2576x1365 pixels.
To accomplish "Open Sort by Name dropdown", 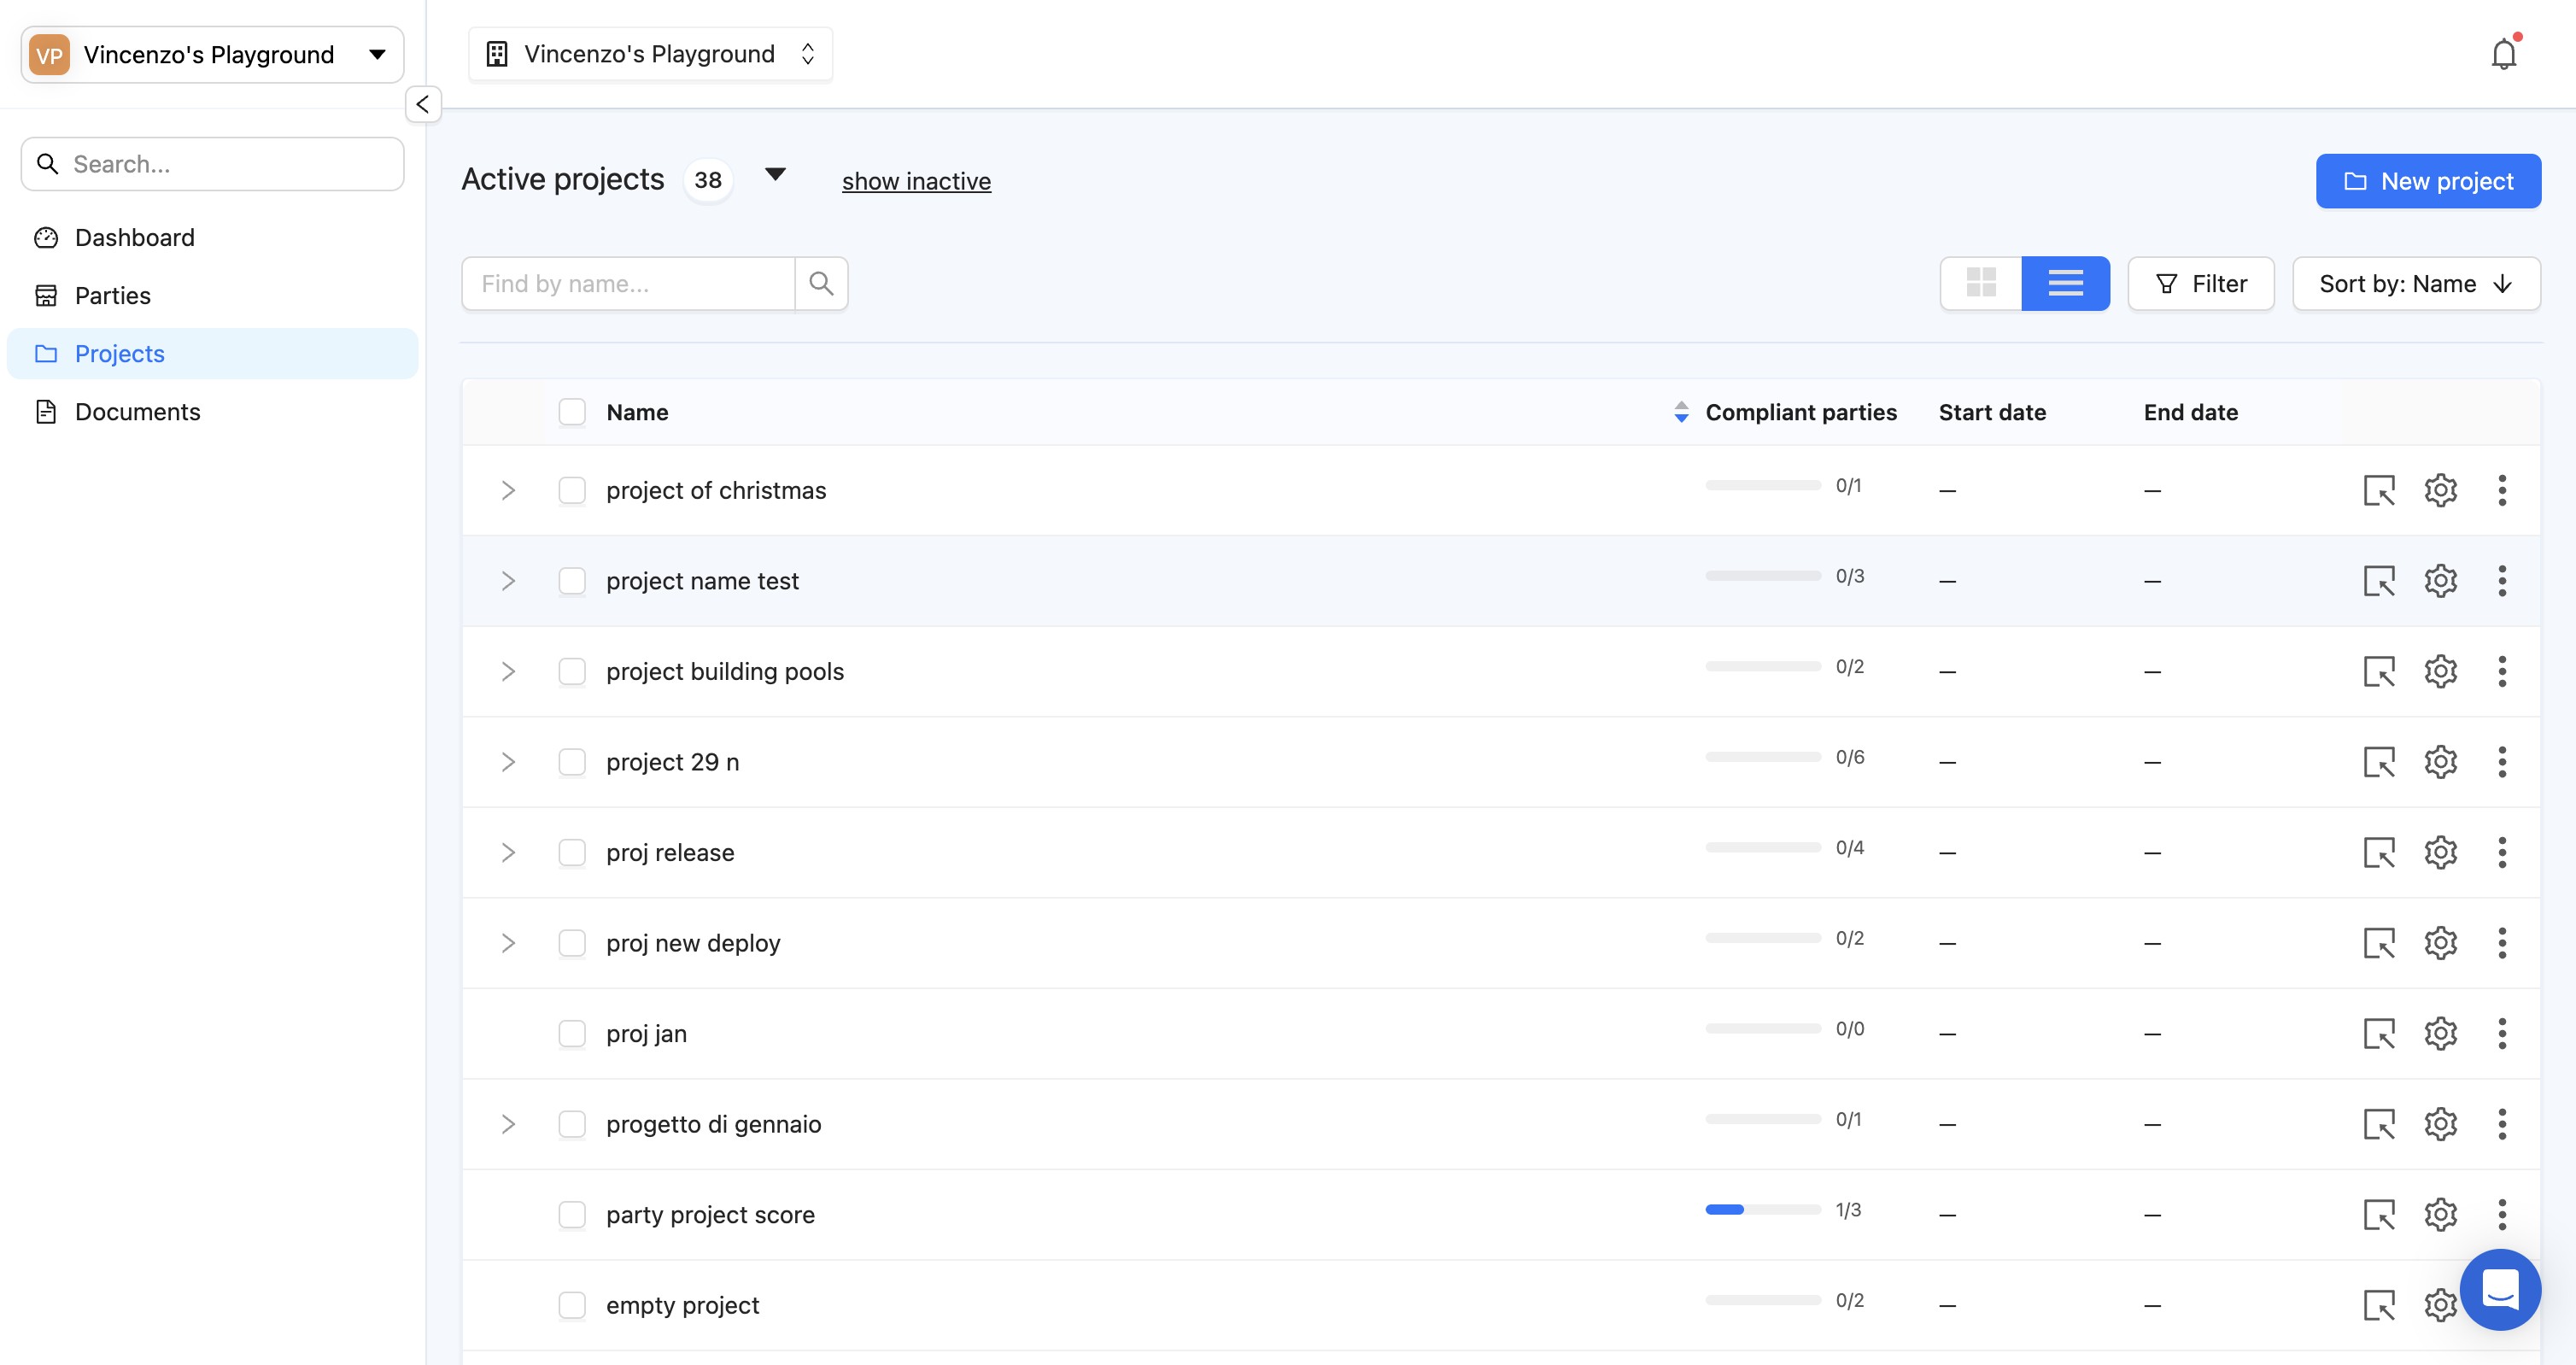I will (x=2416, y=283).
